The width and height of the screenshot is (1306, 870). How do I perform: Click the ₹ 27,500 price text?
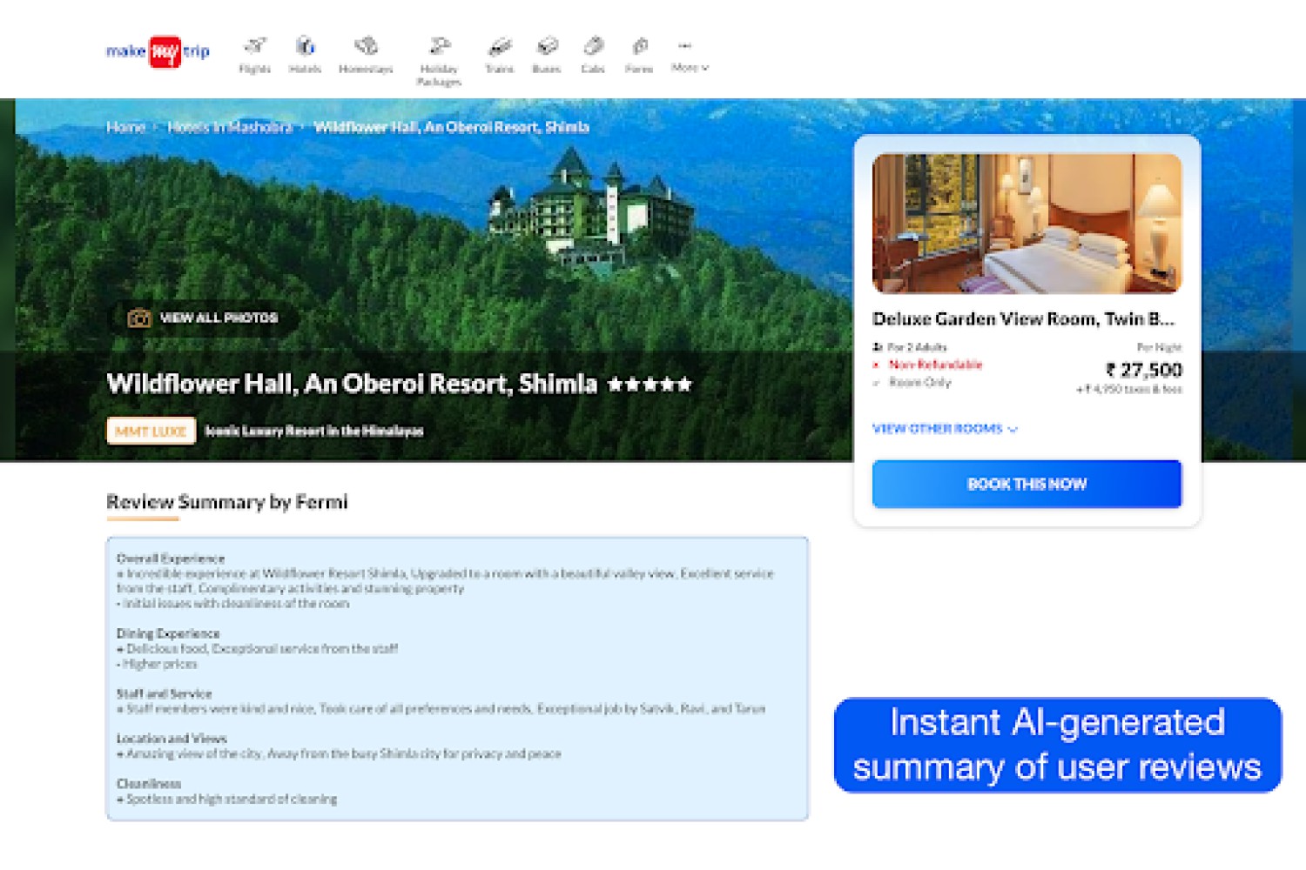click(x=1144, y=370)
